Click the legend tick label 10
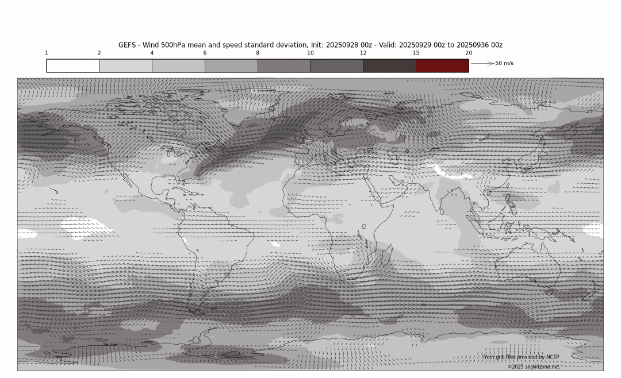This screenshot has height=378, width=621. coord(310,53)
